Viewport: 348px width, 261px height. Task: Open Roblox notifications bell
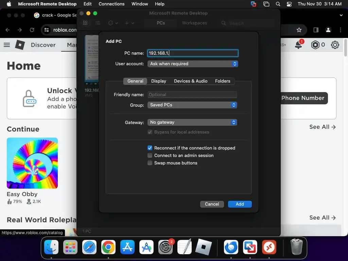(299, 45)
